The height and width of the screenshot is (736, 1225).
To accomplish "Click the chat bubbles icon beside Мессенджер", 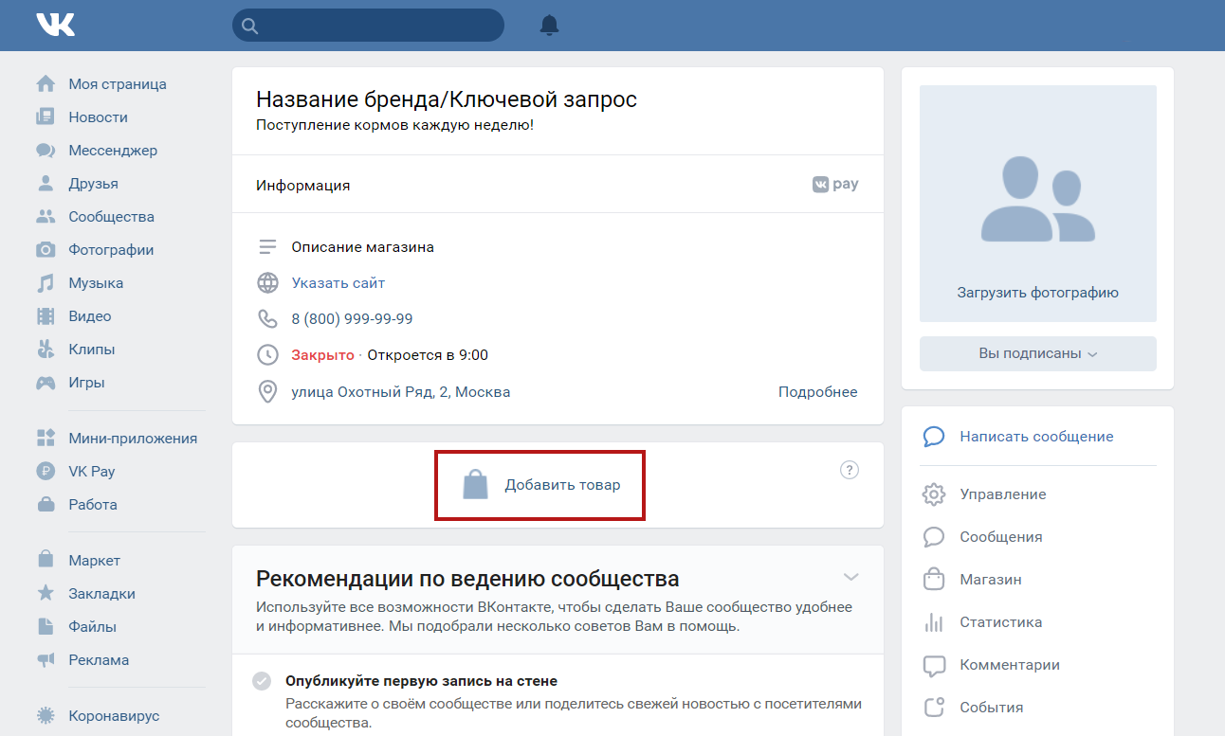I will tap(46, 150).
